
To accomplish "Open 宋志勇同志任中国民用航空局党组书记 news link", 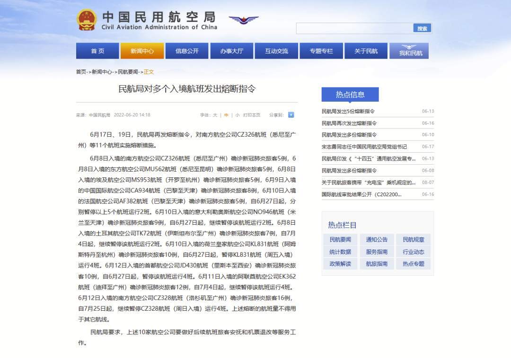I will tap(364, 147).
